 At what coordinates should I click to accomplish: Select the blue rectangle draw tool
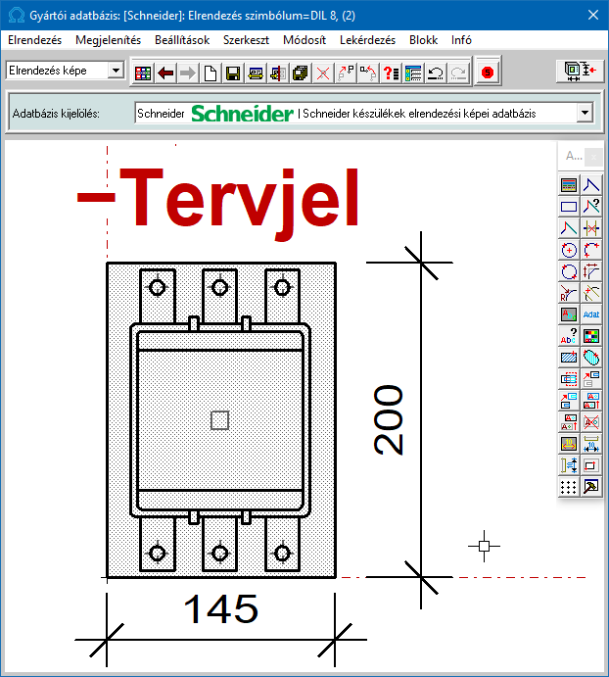point(569,207)
